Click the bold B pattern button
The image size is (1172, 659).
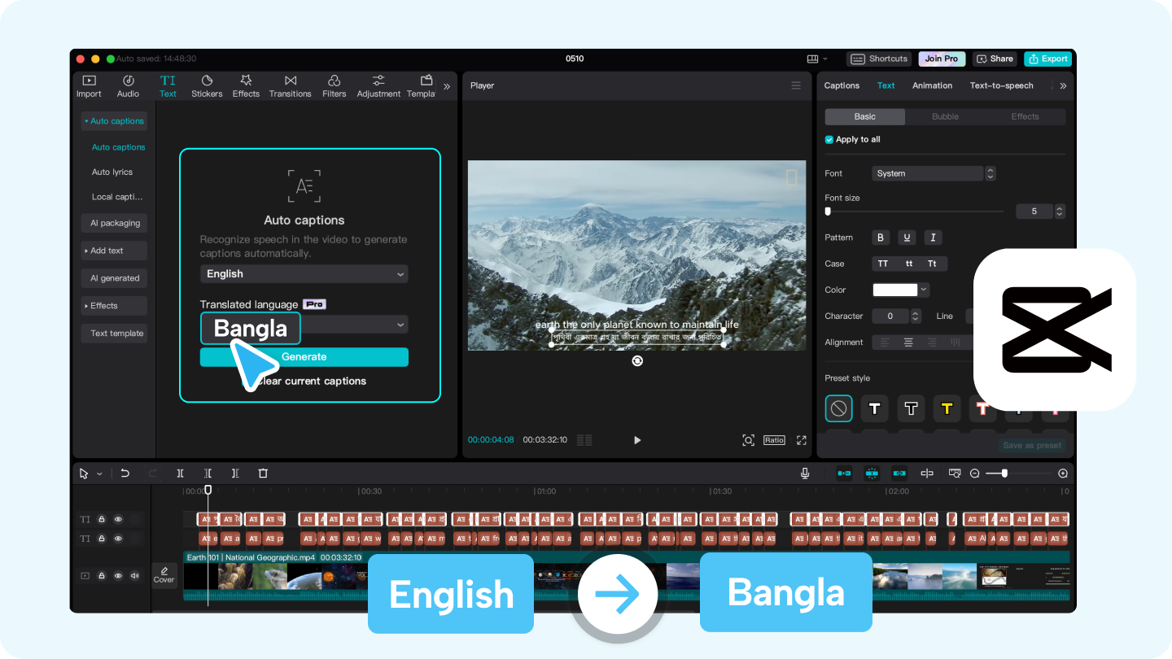[881, 238]
